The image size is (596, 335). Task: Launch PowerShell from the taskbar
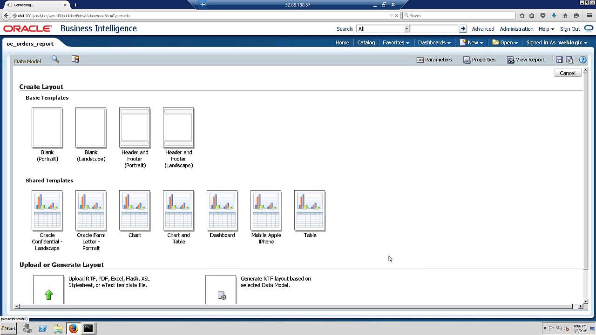[42, 328]
